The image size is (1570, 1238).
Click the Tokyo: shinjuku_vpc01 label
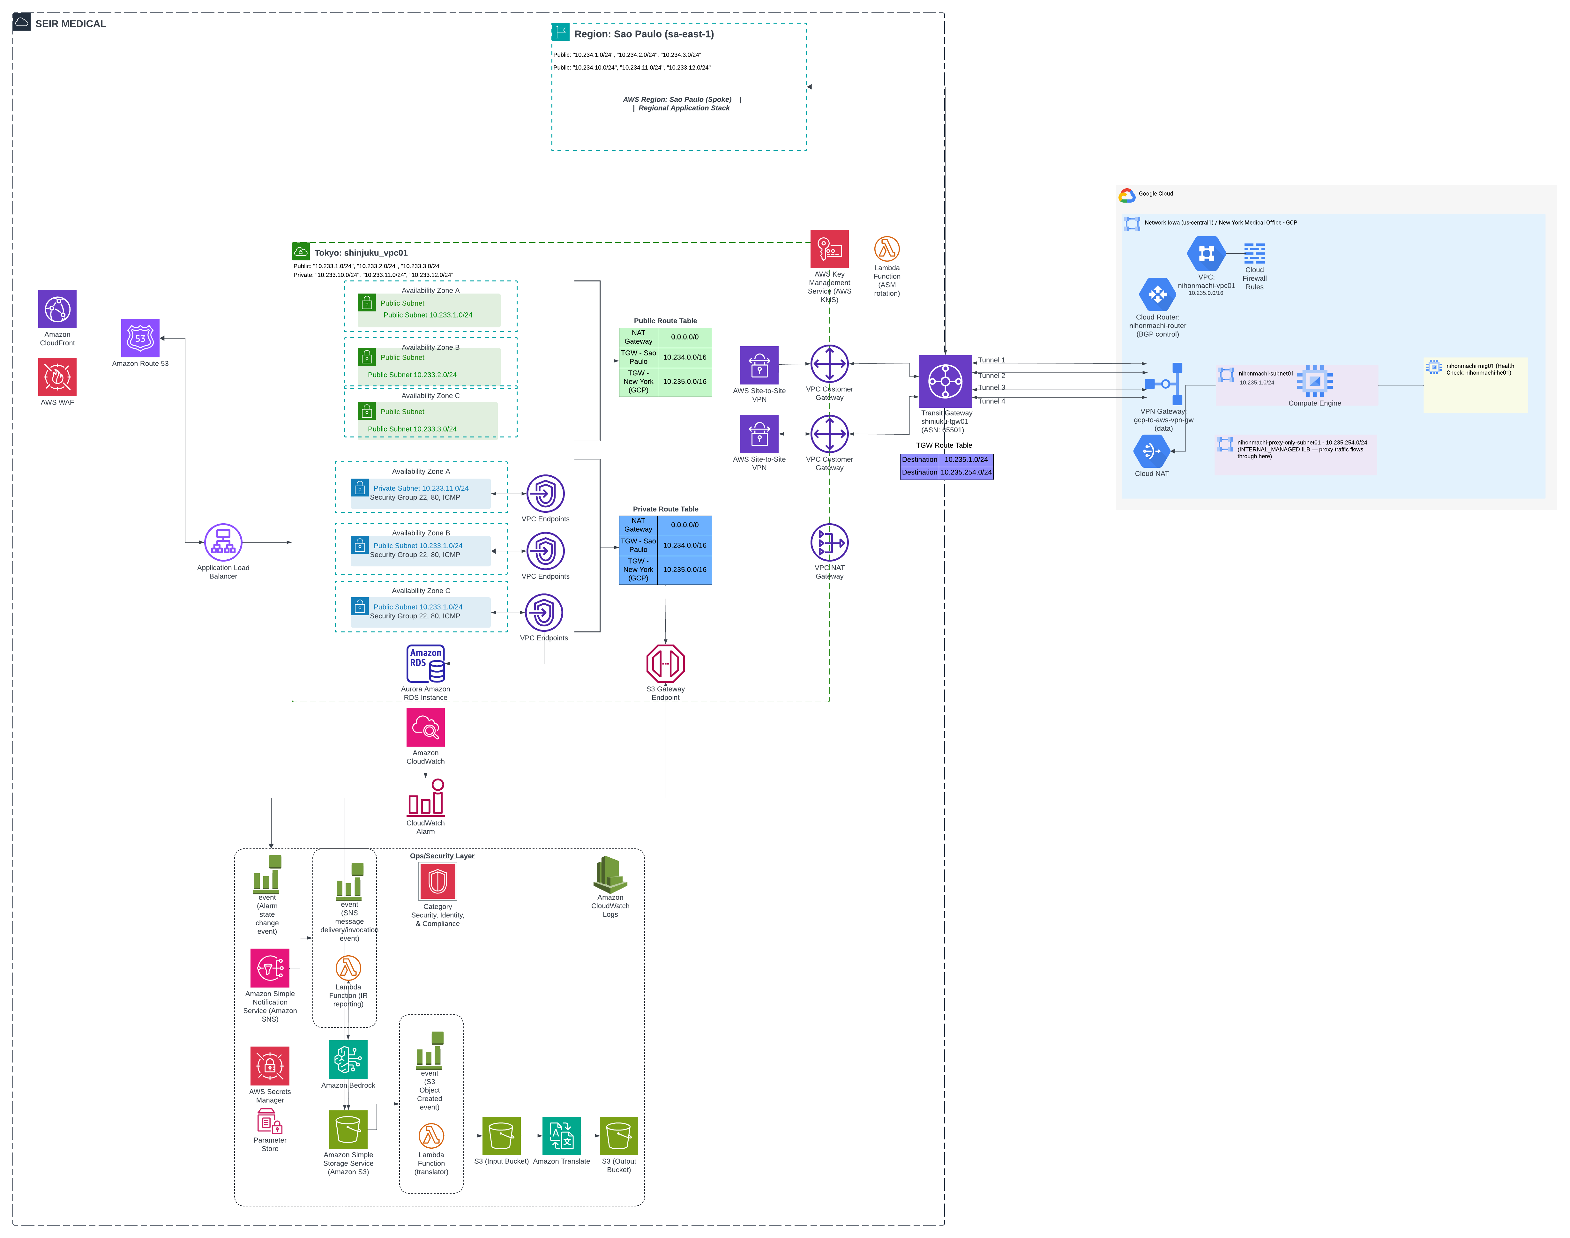point(361,253)
